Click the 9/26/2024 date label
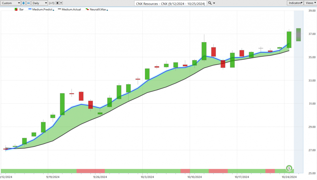Screen dimensions: 317x180 coord(100,177)
